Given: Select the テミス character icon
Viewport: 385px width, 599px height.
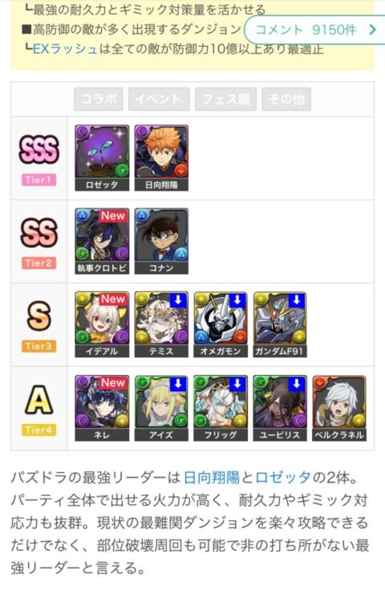Looking at the screenshot, I should tap(161, 324).
